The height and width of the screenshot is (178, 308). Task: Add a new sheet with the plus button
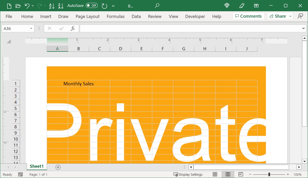[58, 167]
